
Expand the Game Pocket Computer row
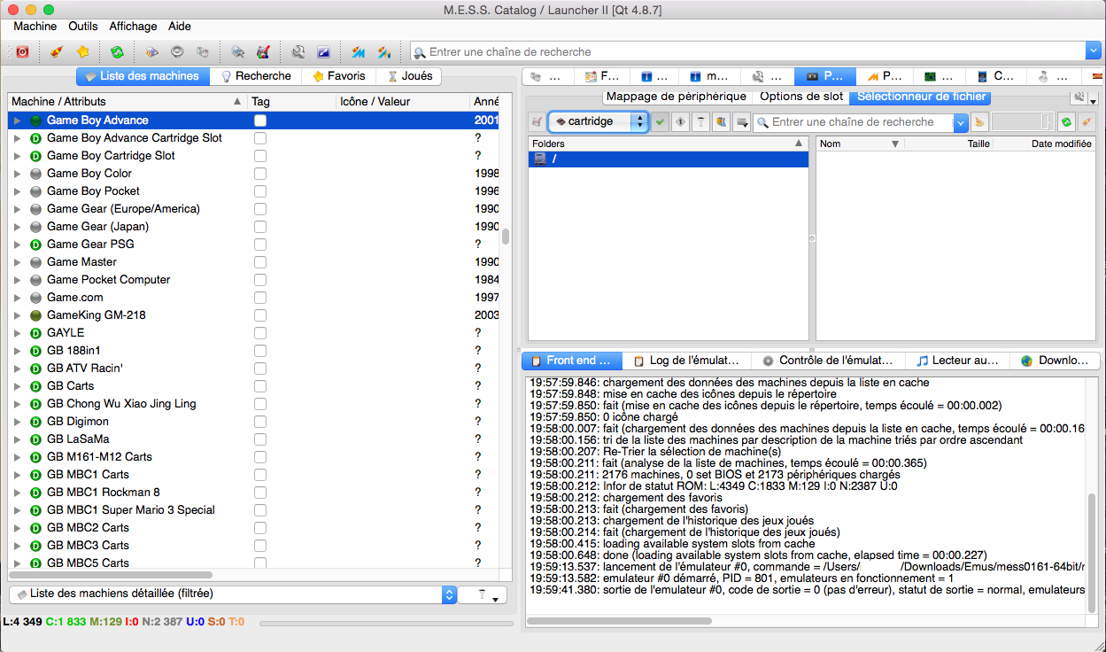coord(17,280)
